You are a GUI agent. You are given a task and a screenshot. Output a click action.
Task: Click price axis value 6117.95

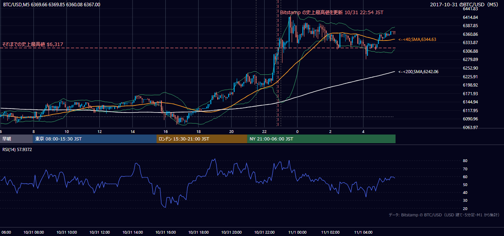tap(470, 111)
